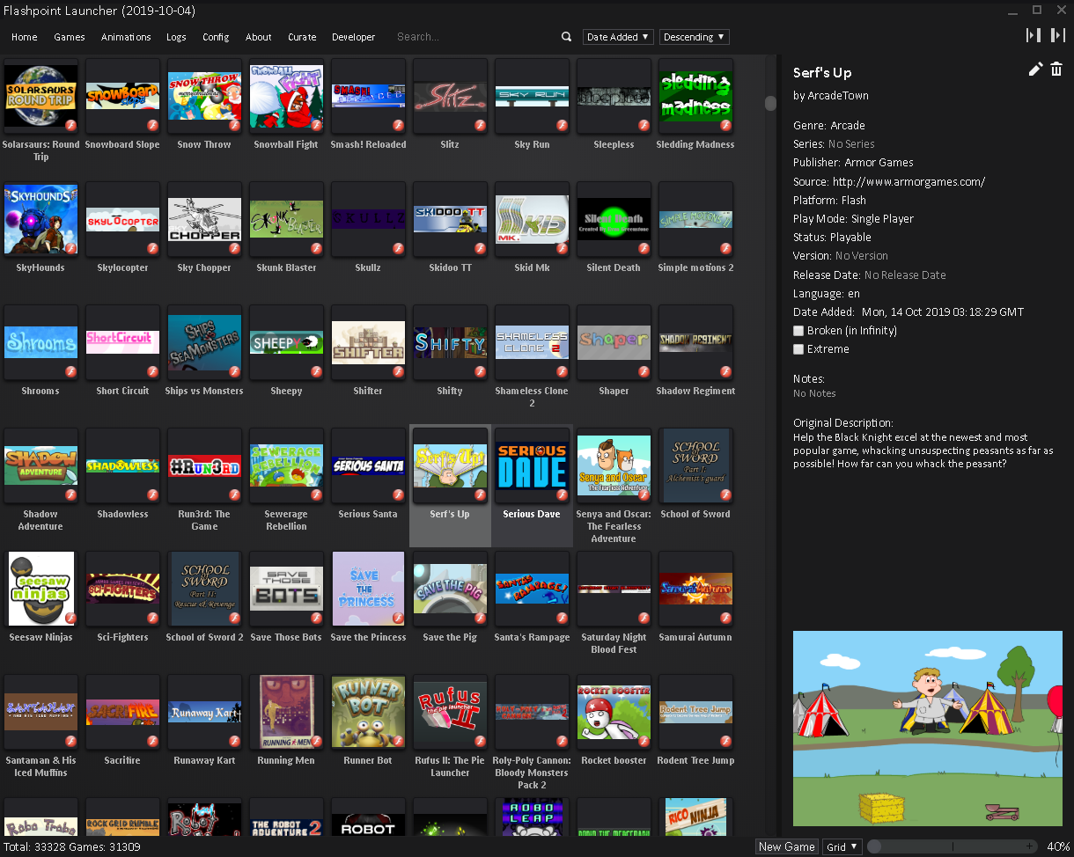Enable the Broken (in Infinity) checkbox
The image size is (1074, 857).
pos(798,331)
